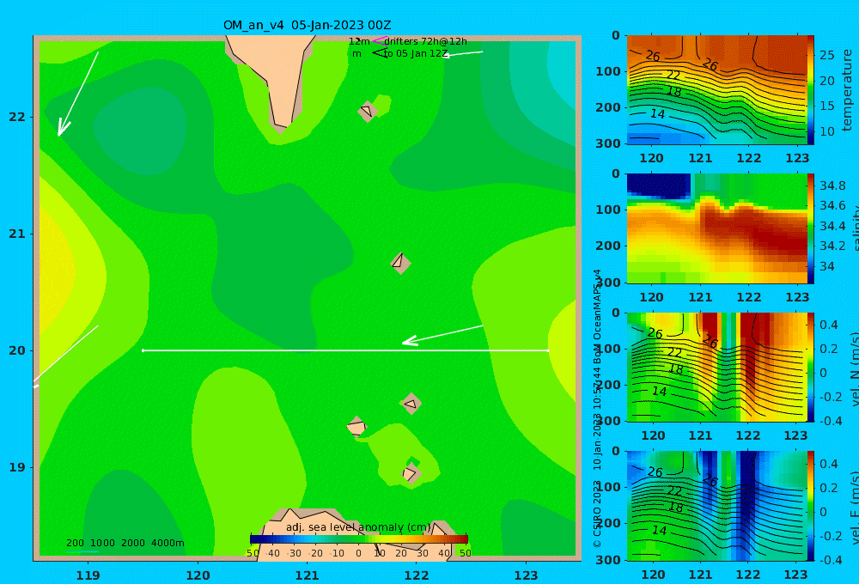The width and height of the screenshot is (859, 584).
Task: Open the salinity depth section plot
Action: 716,228
